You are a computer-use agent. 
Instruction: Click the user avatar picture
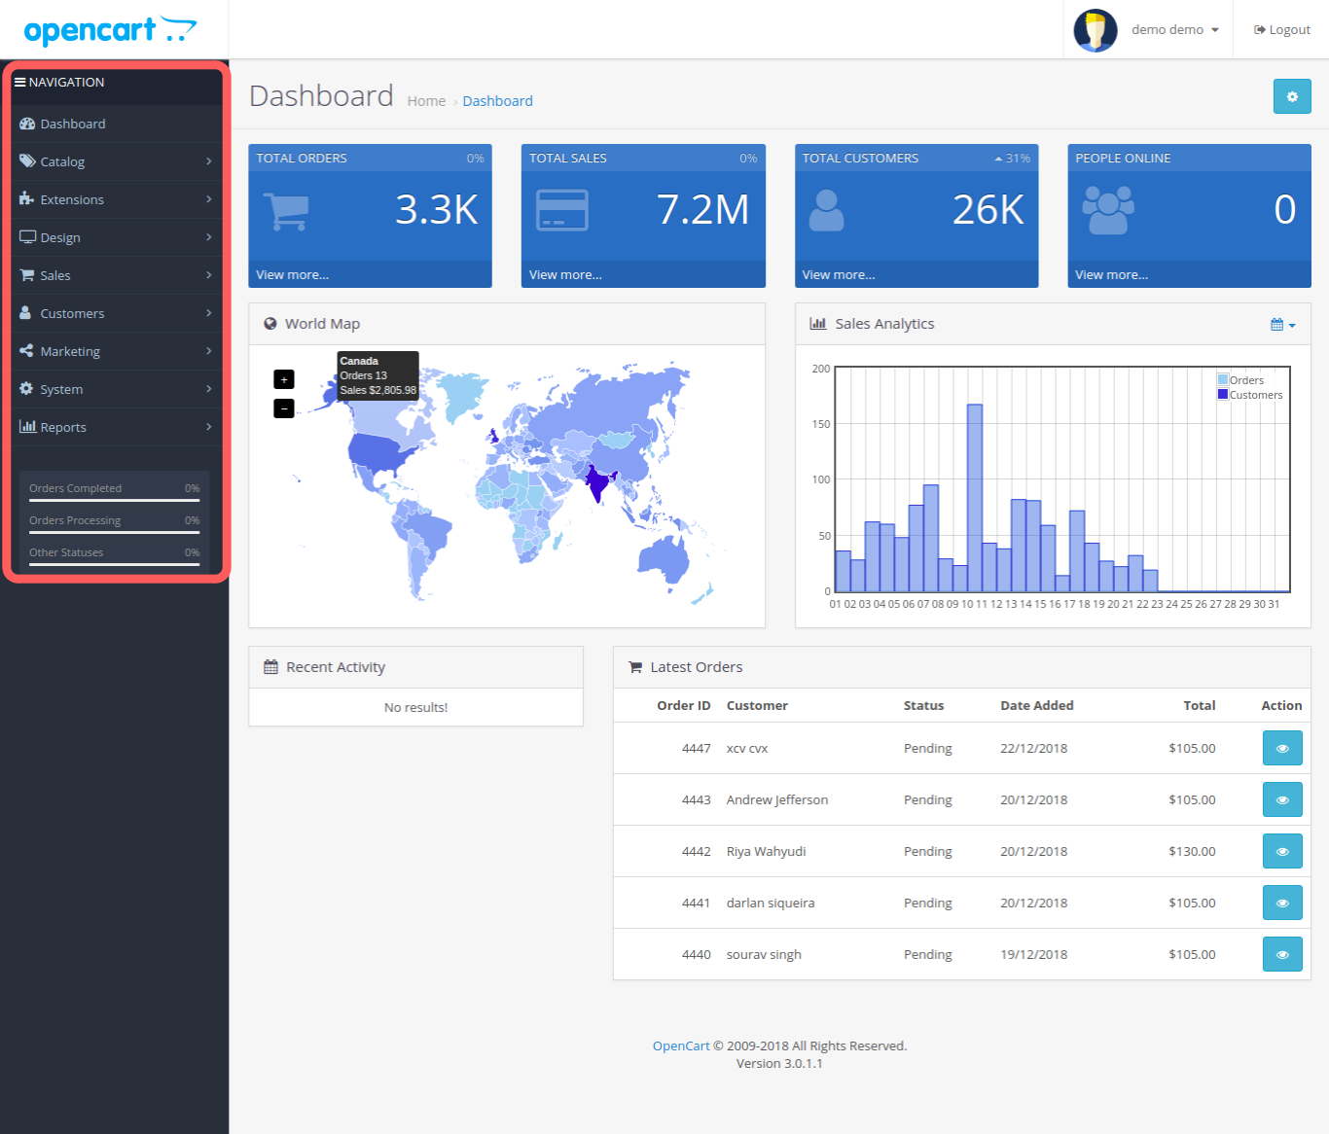pos(1095,30)
